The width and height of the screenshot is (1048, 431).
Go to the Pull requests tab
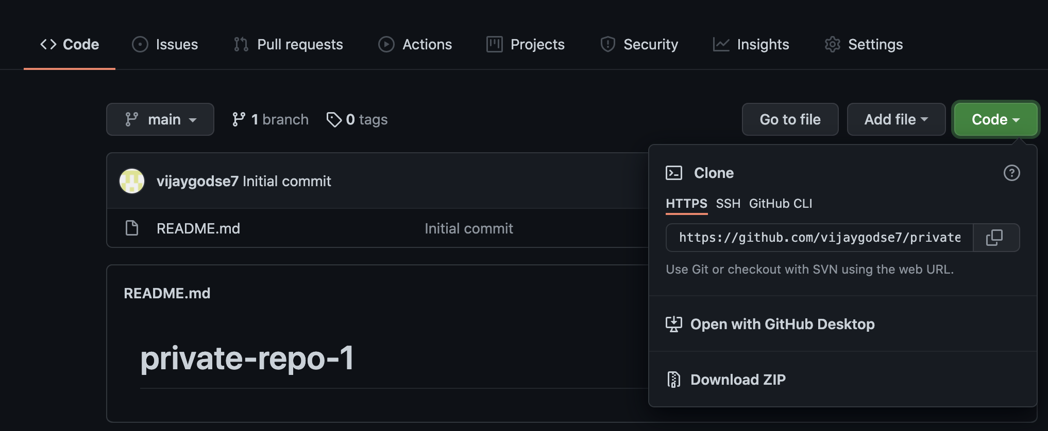coord(289,44)
